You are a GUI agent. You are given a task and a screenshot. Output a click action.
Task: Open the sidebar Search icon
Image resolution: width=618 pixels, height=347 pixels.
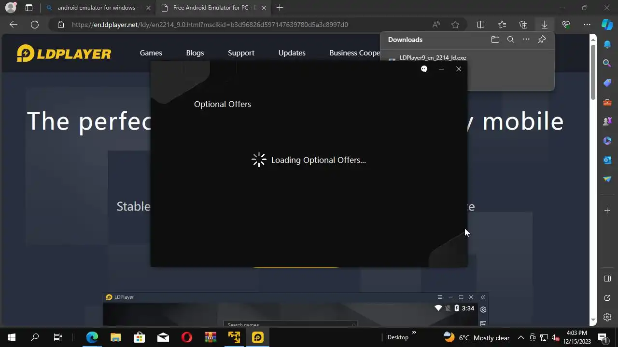(607, 63)
